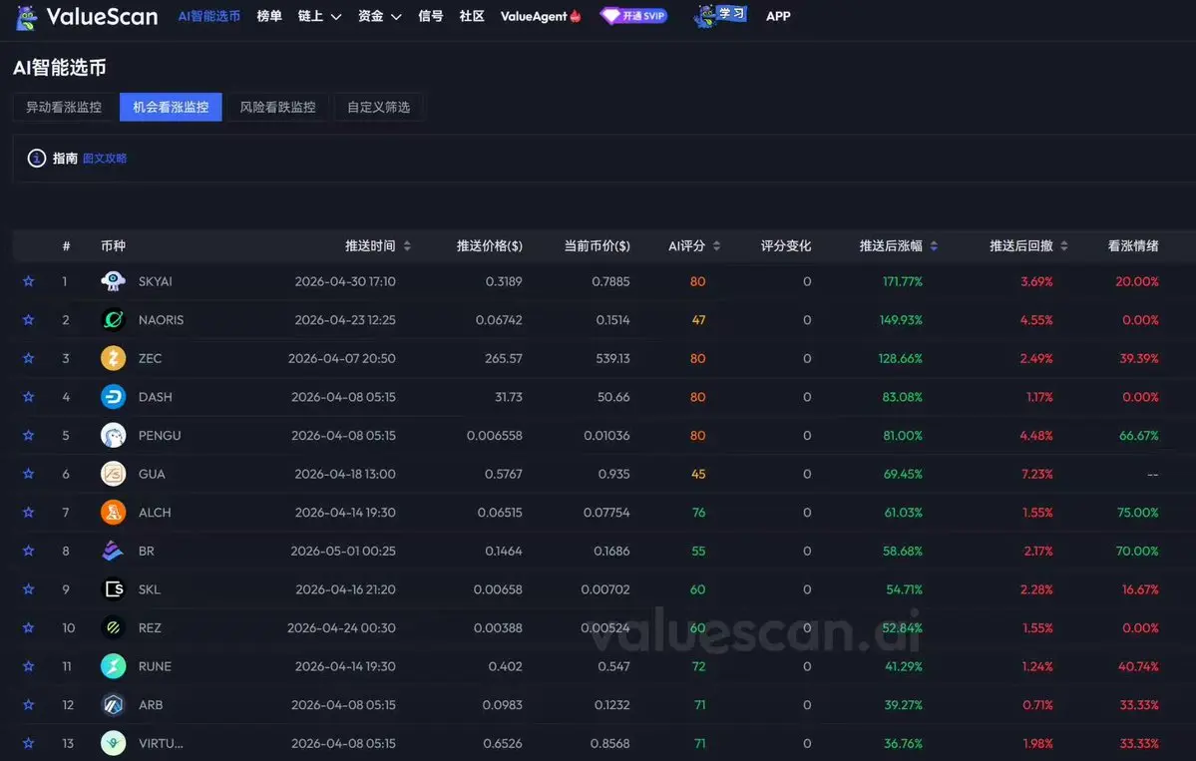Select the 机会看涨监控 tab

(x=171, y=107)
